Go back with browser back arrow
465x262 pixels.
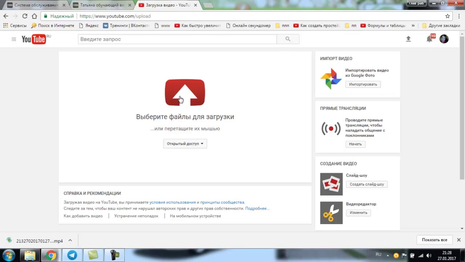pos(6,16)
